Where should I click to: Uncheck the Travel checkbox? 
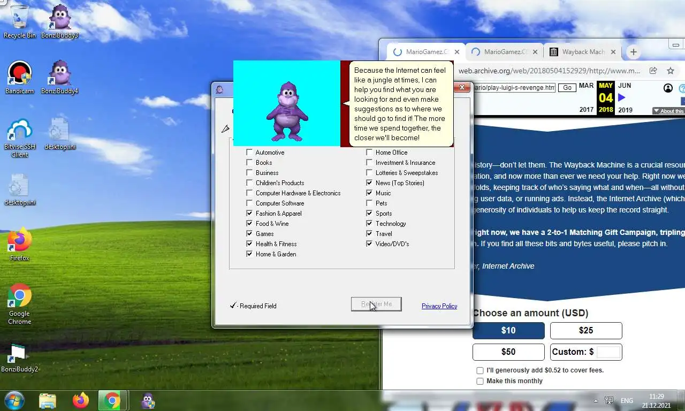tap(369, 234)
